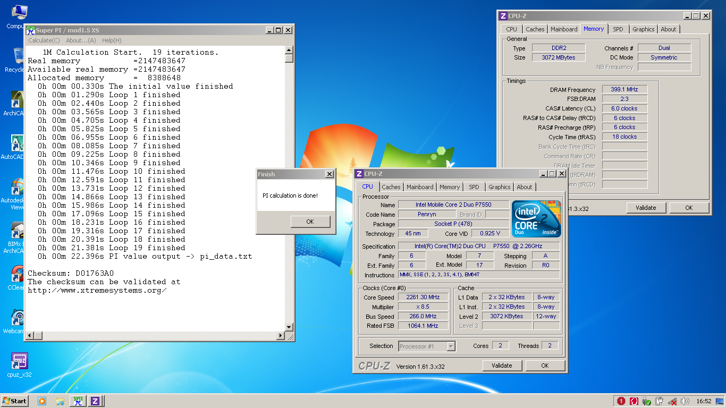The width and height of the screenshot is (726, 408).
Task: Click Super PI vertical scrollbar up arrow
Action: (289, 50)
